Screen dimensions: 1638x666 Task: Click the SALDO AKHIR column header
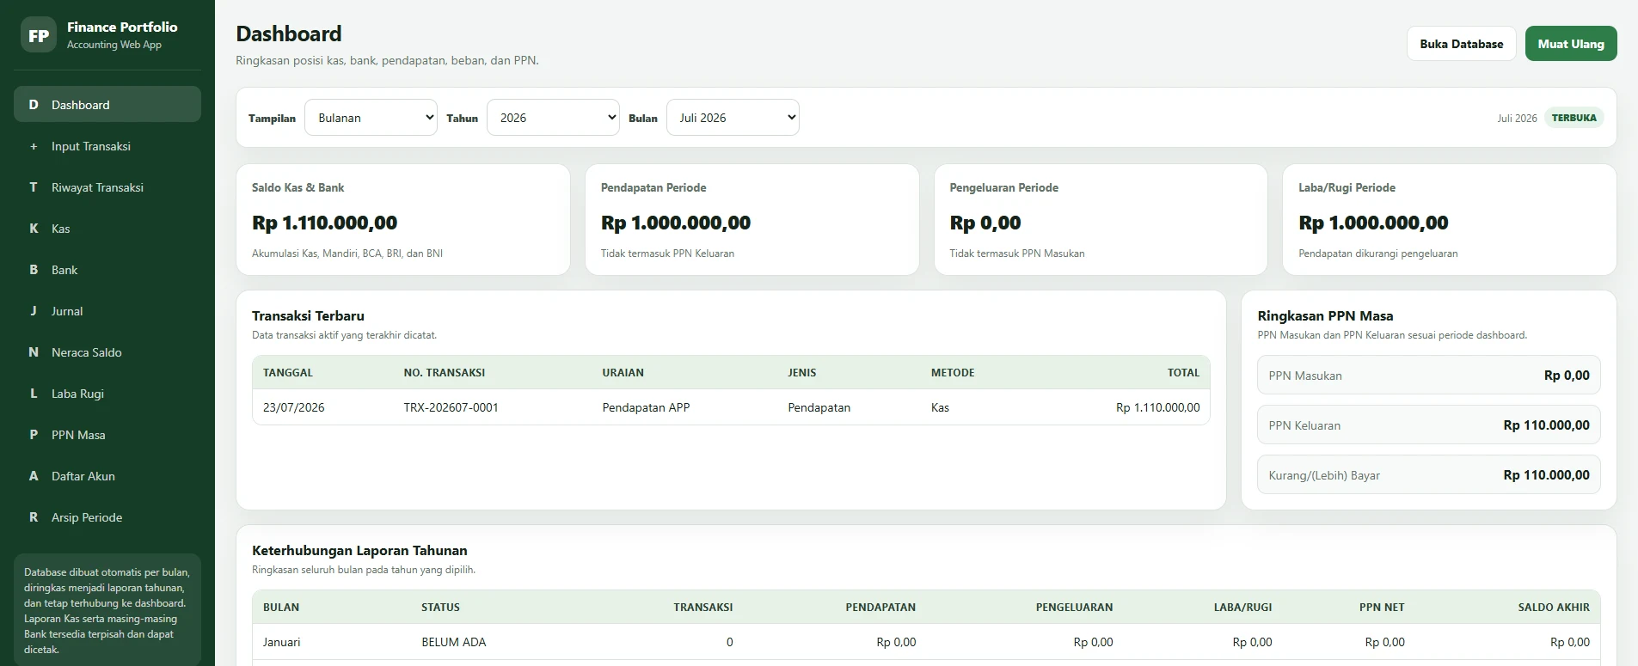click(x=1554, y=608)
